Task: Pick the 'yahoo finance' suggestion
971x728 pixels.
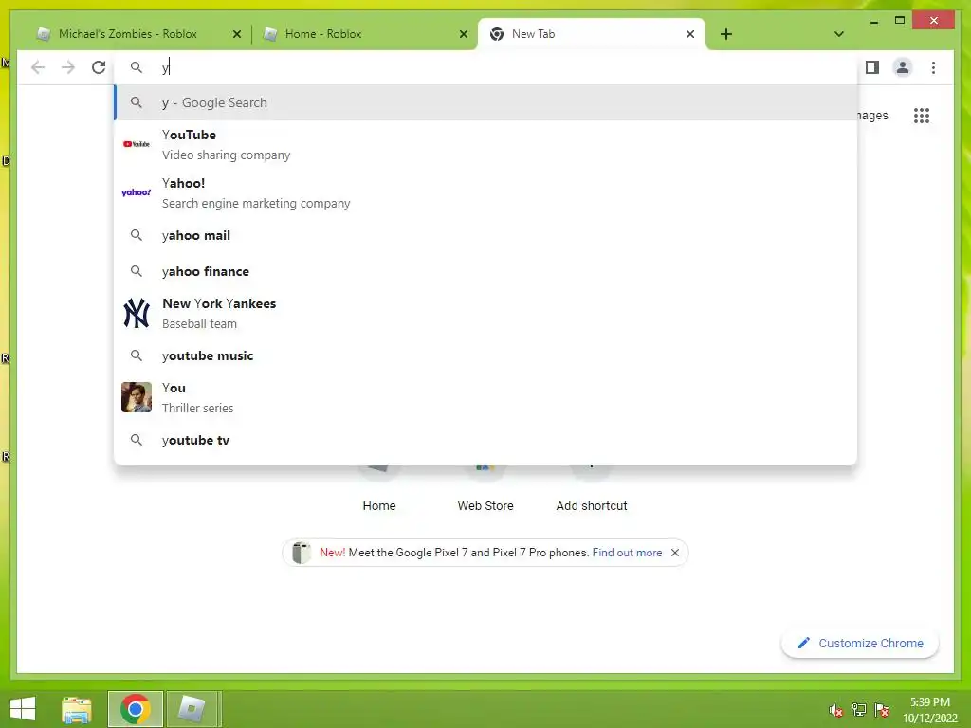Action: tap(486, 271)
